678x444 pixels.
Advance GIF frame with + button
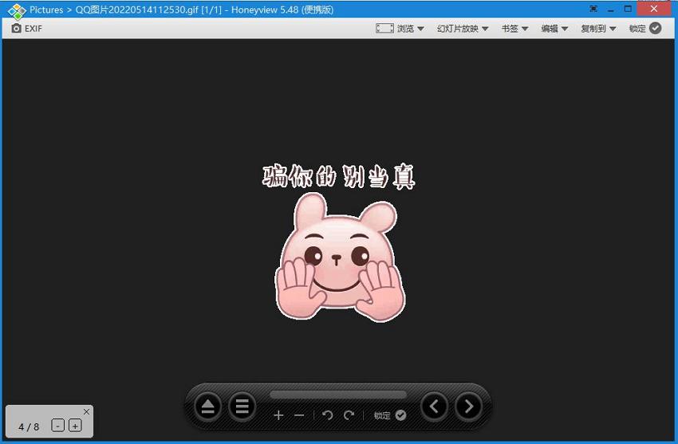[x=75, y=426]
